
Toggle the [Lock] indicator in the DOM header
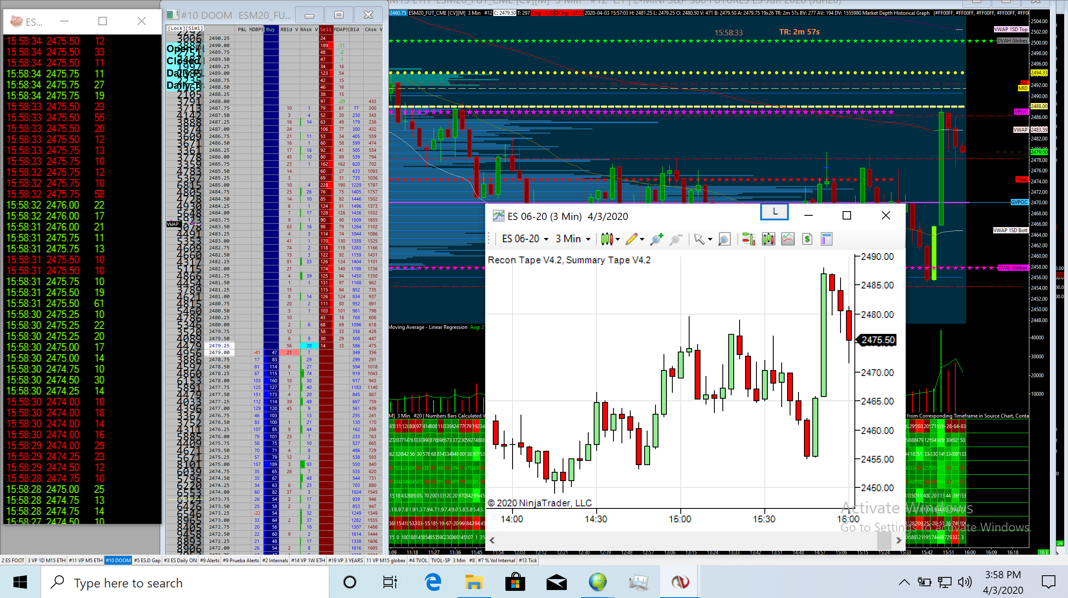(x=176, y=29)
